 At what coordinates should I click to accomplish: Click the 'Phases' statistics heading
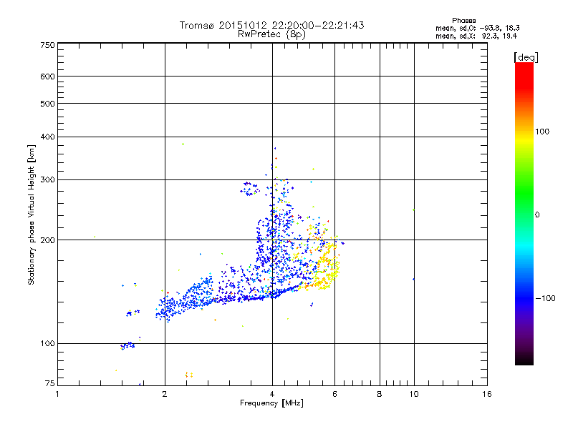pyautogui.click(x=463, y=21)
